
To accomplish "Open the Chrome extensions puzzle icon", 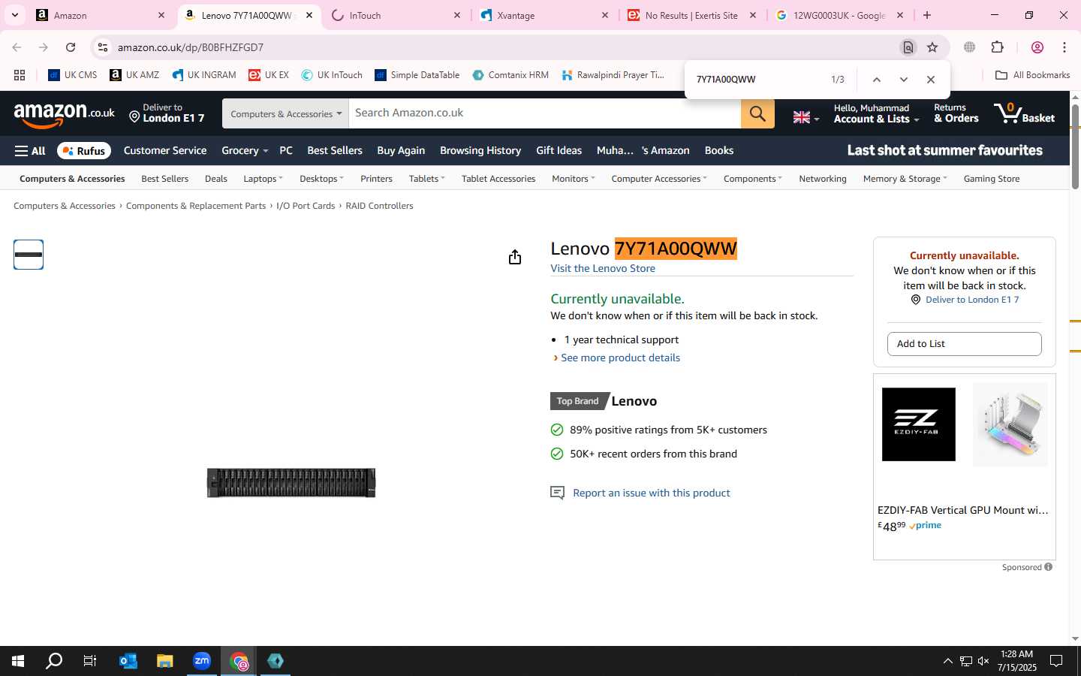I will point(997,47).
